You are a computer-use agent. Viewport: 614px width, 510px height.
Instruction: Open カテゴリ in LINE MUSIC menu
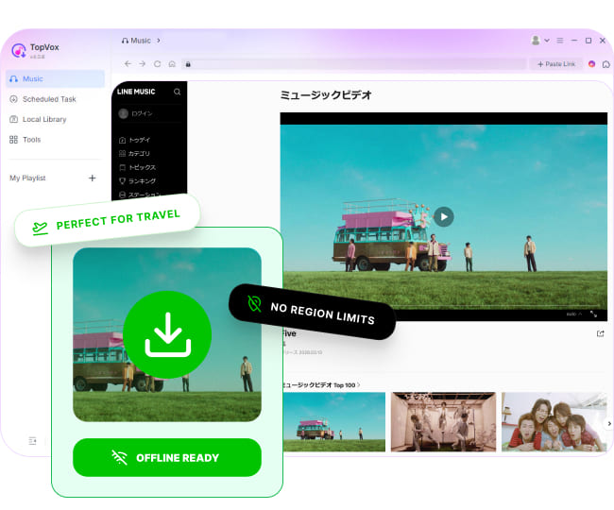(134, 153)
